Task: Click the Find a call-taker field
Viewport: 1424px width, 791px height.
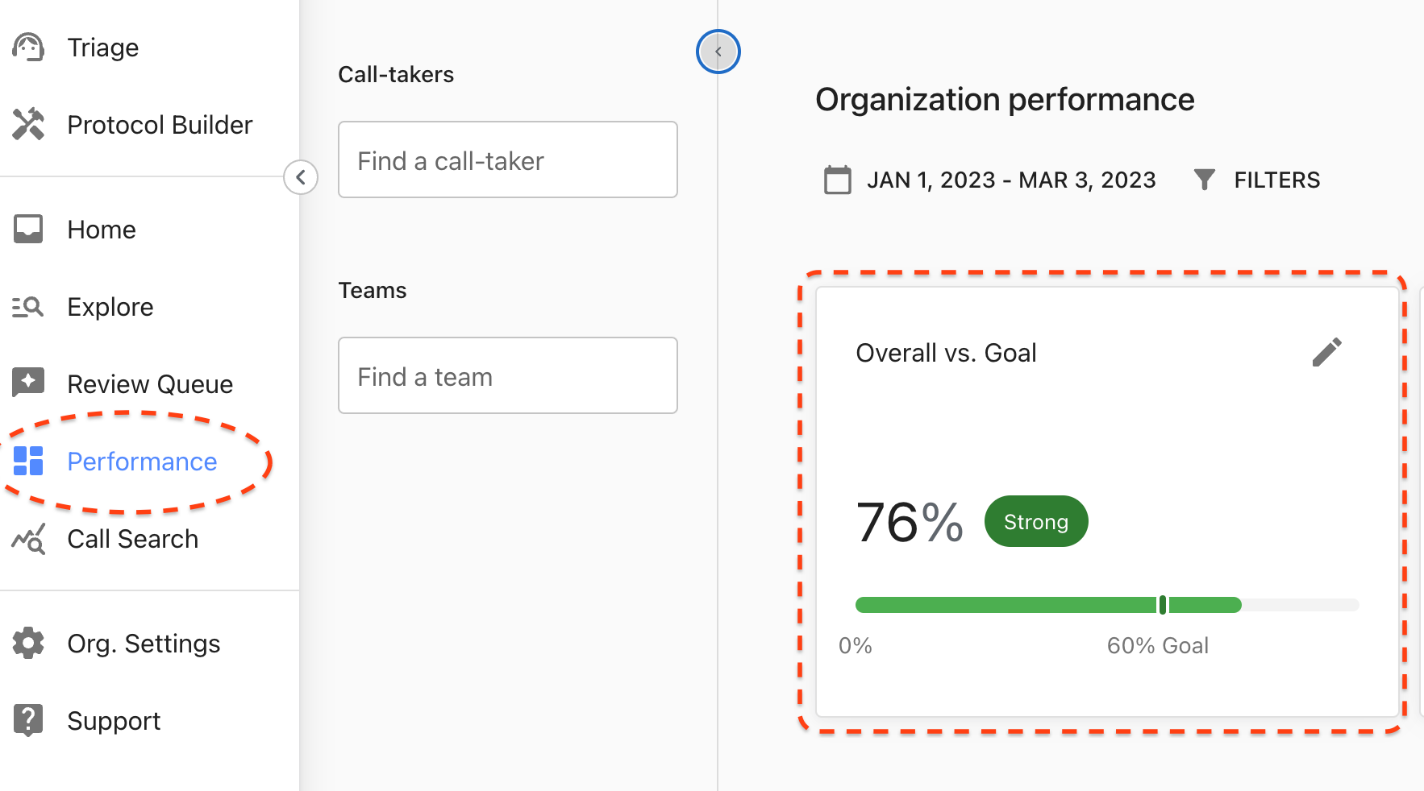Action: click(507, 159)
